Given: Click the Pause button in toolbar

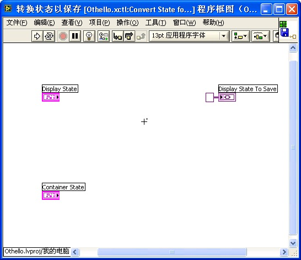Looking at the screenshot, I should pos(75,36).
